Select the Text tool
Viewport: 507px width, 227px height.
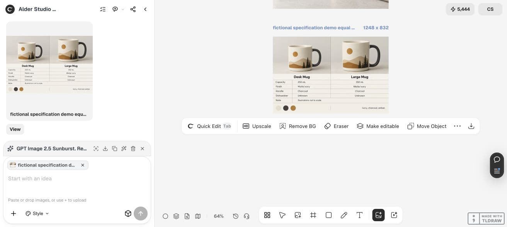coord(359,215)
